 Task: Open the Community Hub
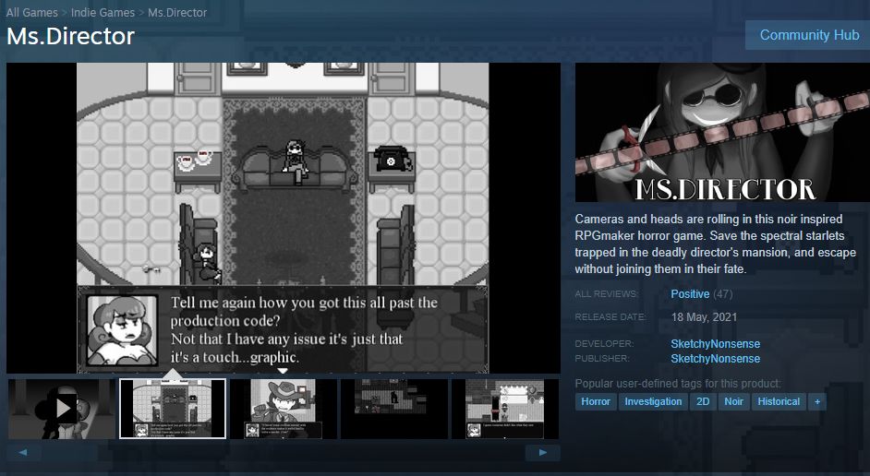809,35
